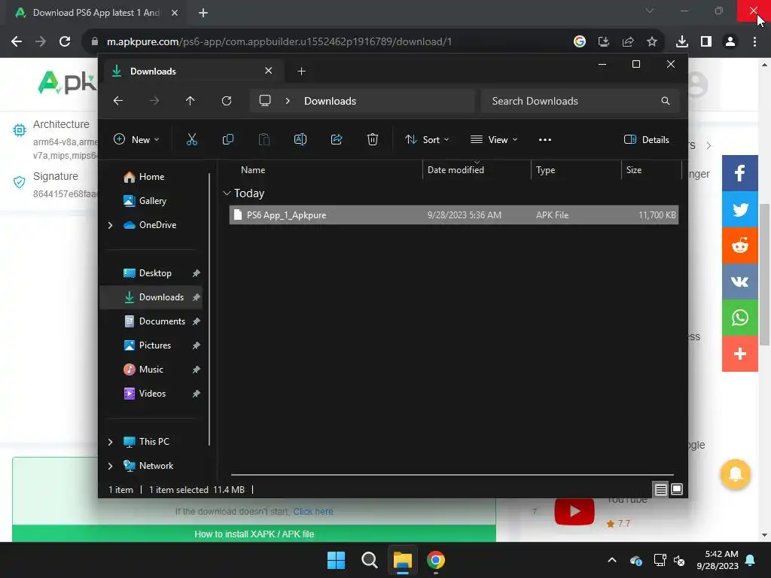Expand the This PC tree node
The image size is (771, 578).
(110, 442)
